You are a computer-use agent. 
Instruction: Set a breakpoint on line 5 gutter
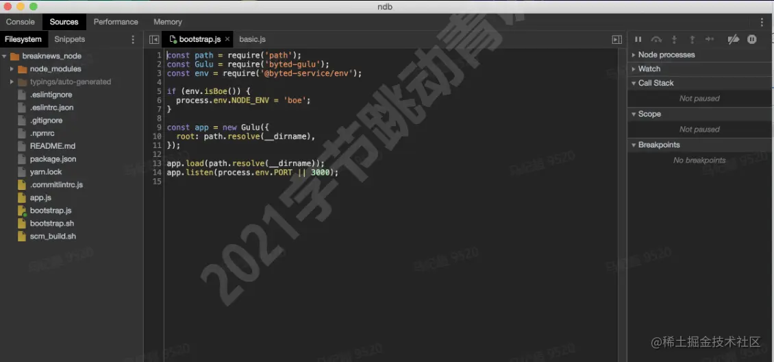pos(158,91)
